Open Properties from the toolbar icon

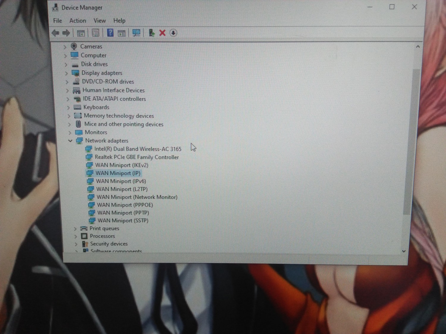[95, 33]
